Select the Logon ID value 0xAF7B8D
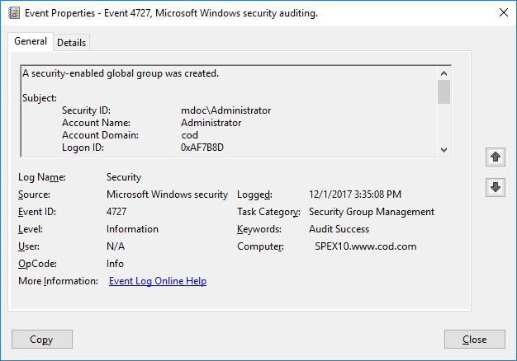Screen dimensions: 517x361 (x=202, y=148)
